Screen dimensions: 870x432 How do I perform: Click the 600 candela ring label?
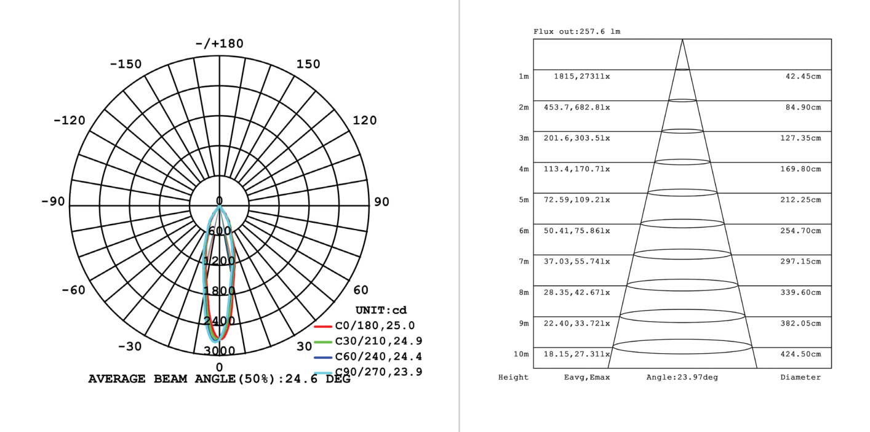click(220, 231)
